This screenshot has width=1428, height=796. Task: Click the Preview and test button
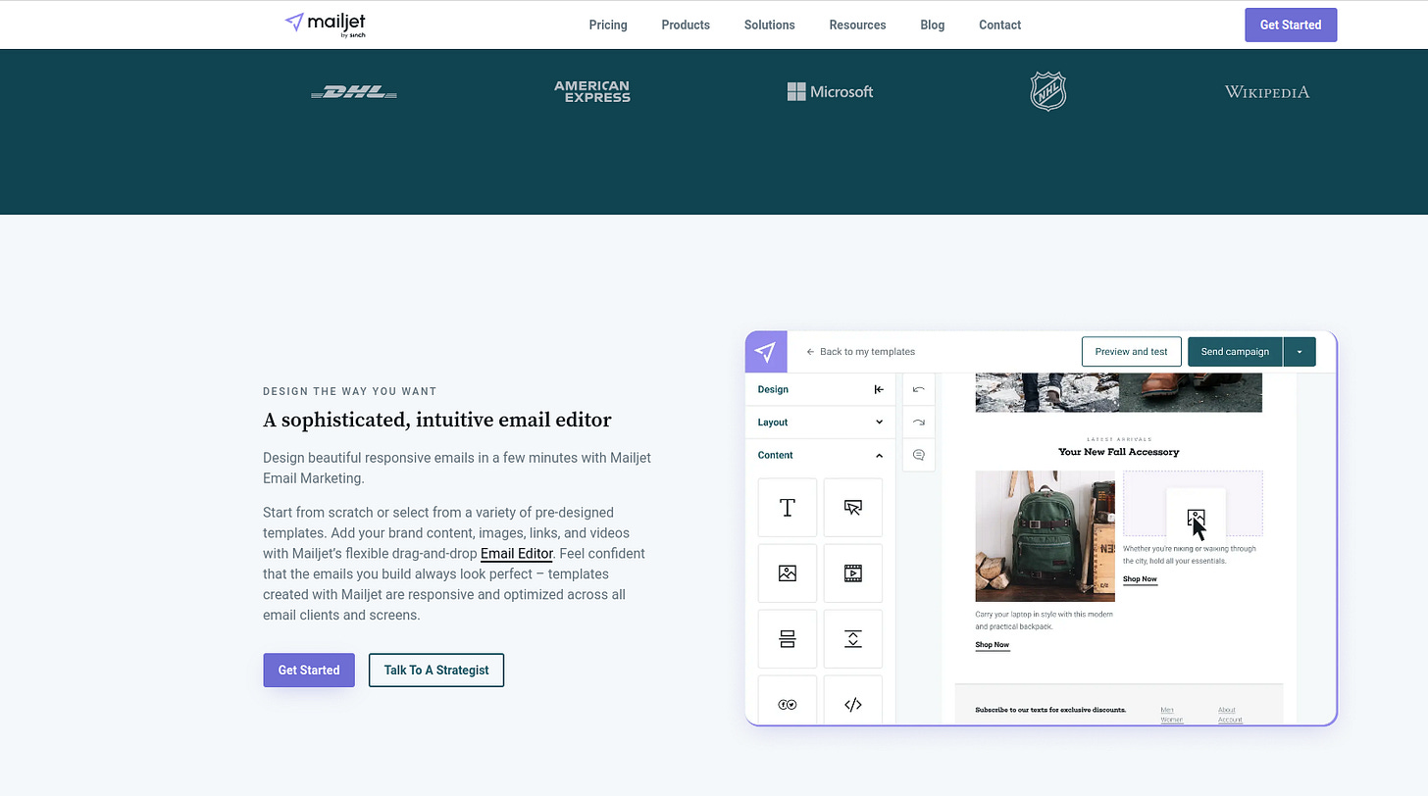click(x=1132, y=352)
